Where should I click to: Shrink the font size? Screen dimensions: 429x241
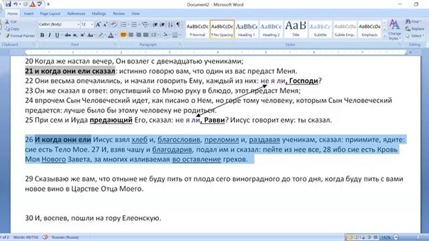point(105,25)
